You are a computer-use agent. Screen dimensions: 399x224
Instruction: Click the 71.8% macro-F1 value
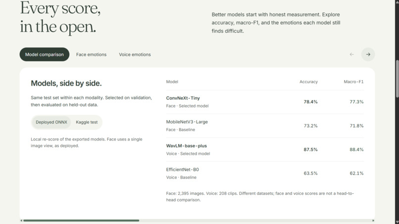click(356, 126)
